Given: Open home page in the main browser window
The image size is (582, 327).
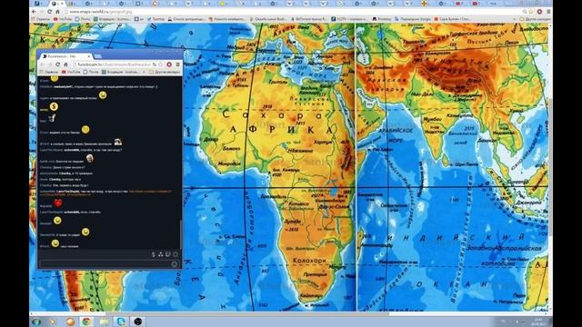Looking at the screenshot, I should coord(57,12).
